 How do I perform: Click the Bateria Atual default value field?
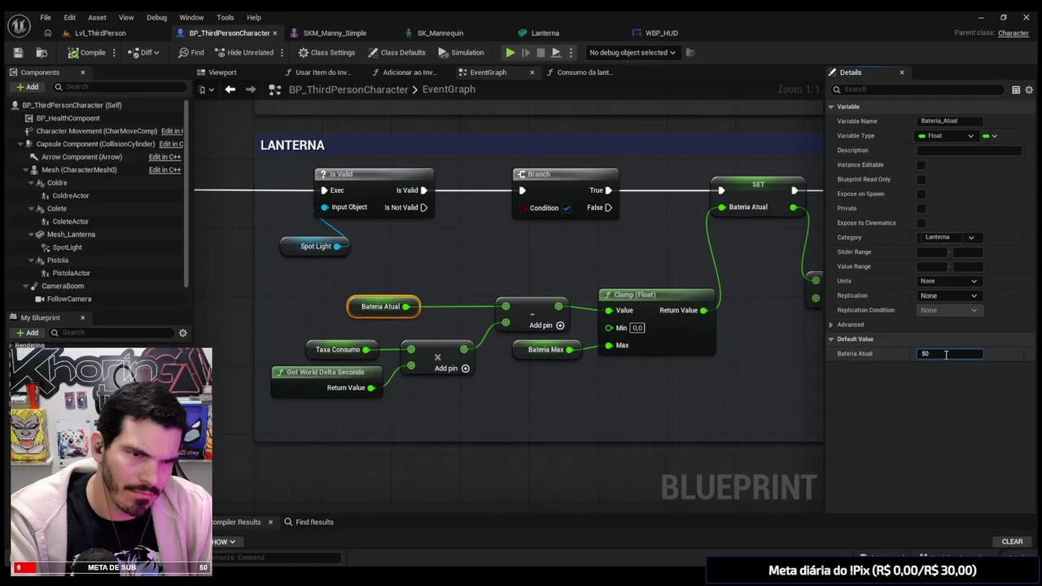[x=950, y=354]
